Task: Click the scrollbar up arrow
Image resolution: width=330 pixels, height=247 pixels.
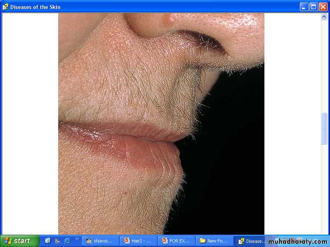Action: [x=324, y=16]
